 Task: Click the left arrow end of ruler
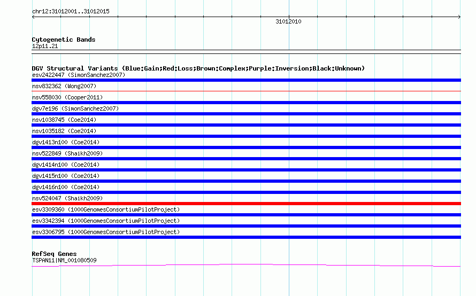[x=33, y=17]
